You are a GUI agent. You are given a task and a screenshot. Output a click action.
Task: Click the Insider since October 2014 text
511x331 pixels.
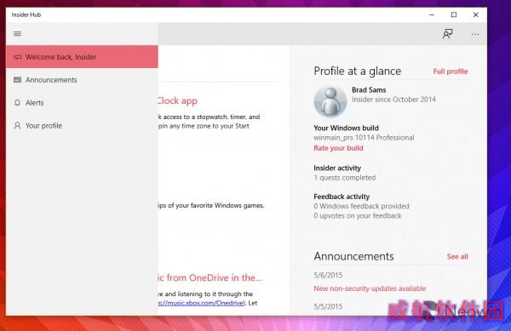[x=393, y=100]
